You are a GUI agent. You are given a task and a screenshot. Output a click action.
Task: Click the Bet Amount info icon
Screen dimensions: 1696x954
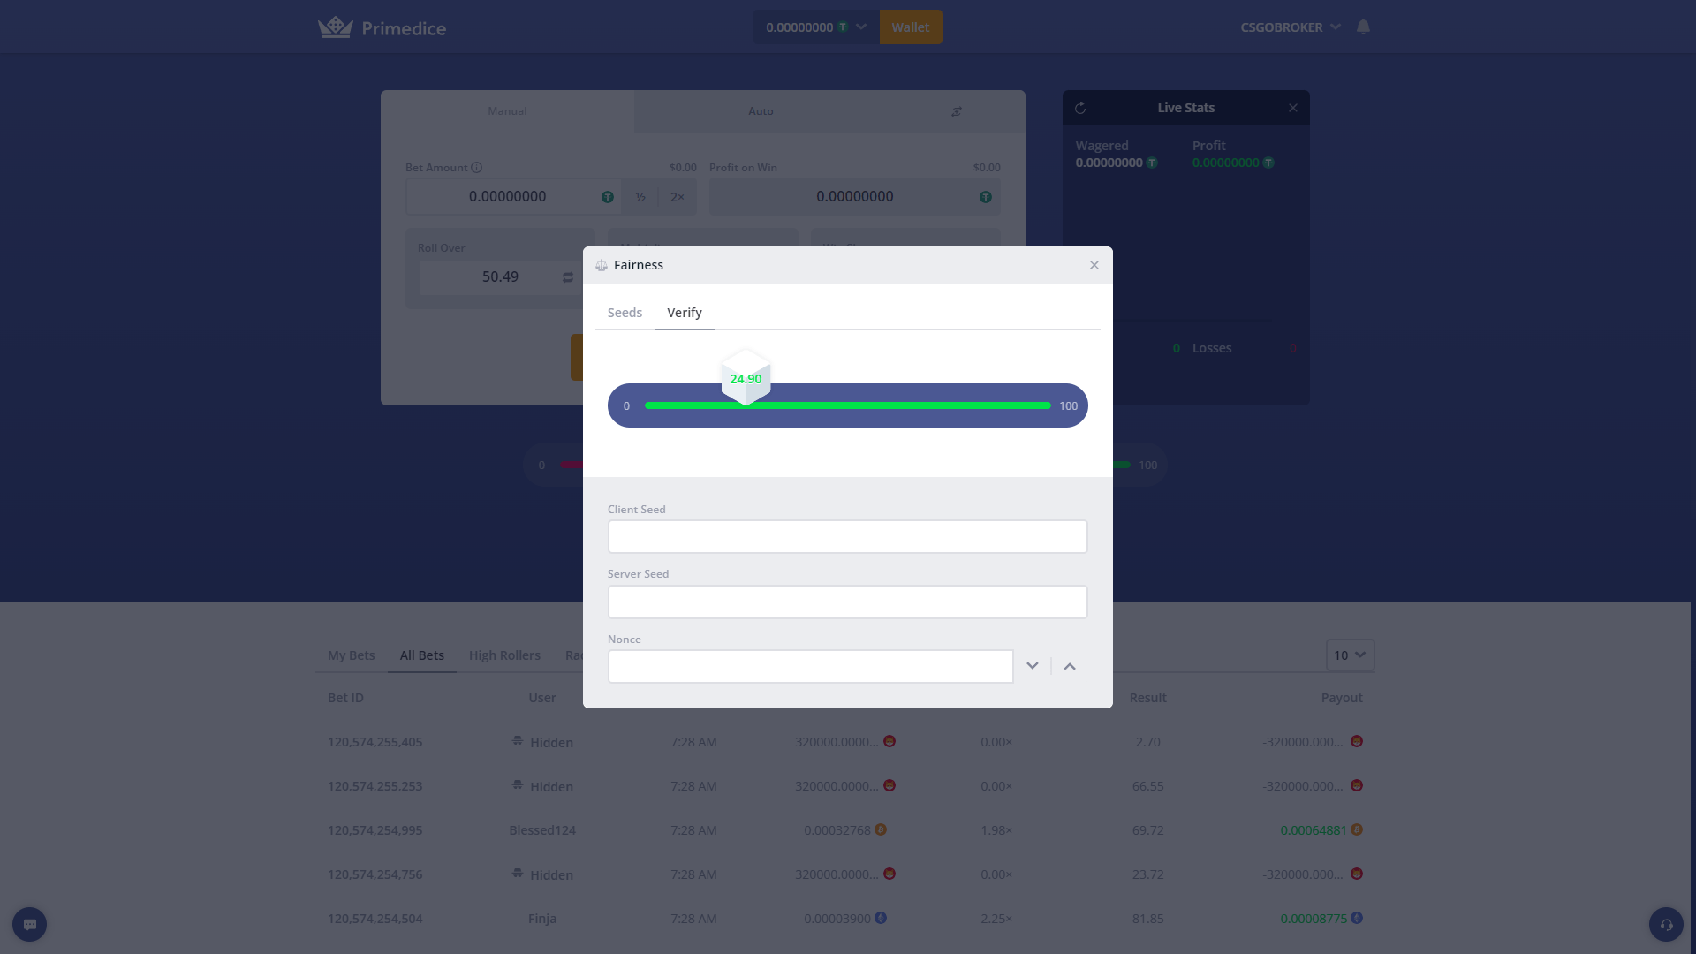coord(477,168)
